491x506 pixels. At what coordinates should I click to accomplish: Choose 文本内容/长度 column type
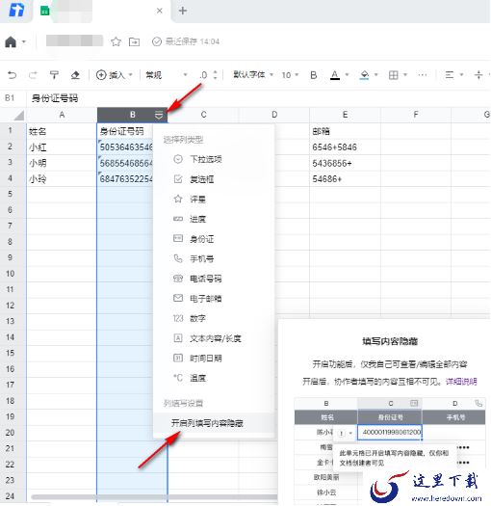tap(214, 338)
